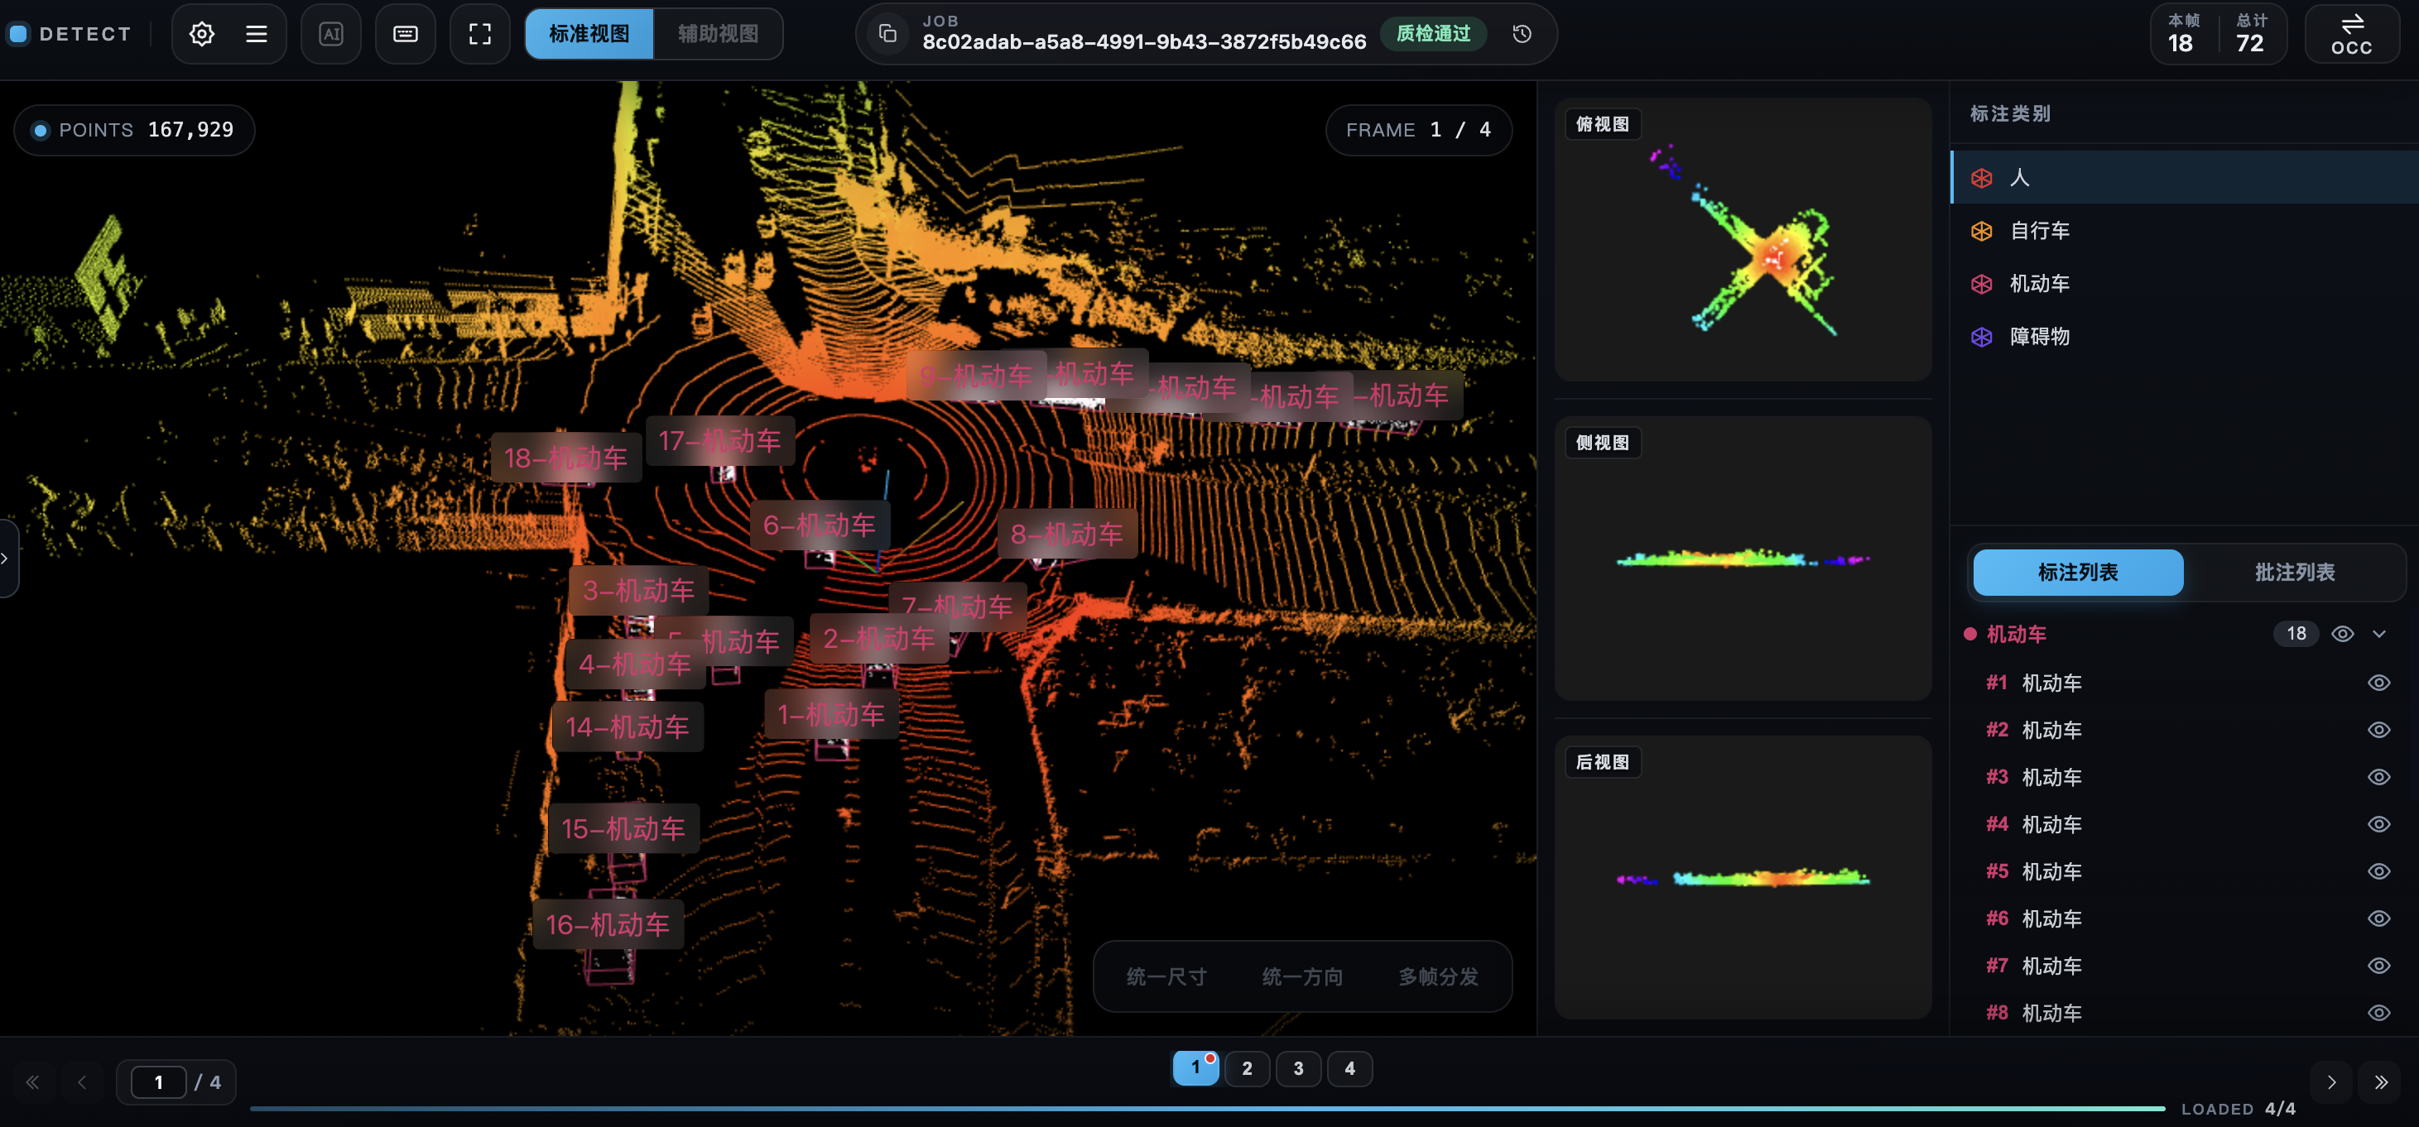Select the 18-机动车 label in the point cloud
The image size is (2419, 1127).
(565, 458)
